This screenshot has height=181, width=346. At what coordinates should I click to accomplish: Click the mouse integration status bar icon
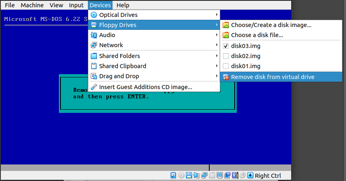(242, 175)
